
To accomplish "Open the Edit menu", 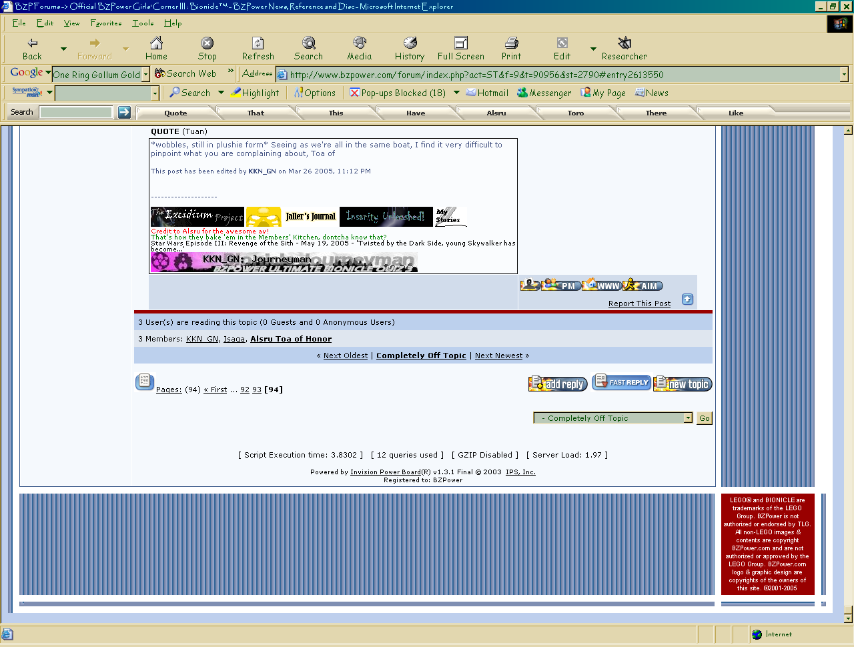I will tap(45, 23).
